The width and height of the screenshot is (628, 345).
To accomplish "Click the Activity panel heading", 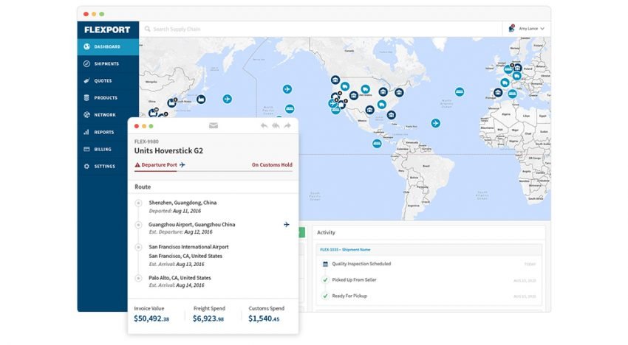I will click(326, 232).
